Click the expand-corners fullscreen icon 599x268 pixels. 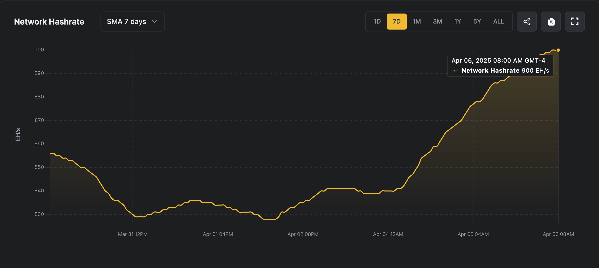click(575, 22)
